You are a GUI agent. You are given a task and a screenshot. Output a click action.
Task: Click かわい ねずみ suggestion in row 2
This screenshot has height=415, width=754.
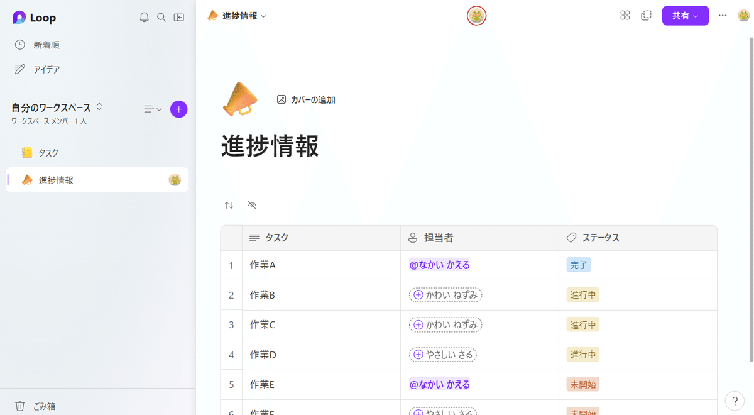[445, 295]
